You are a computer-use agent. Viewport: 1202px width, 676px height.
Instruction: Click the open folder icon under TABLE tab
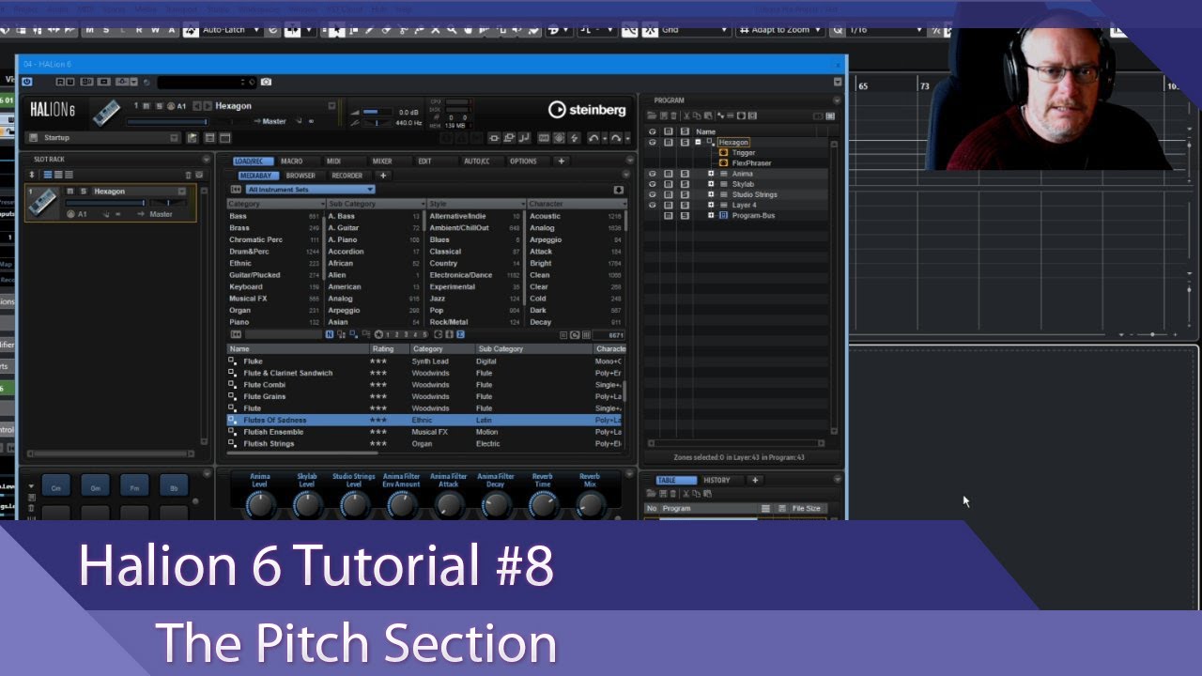[651, 494]
